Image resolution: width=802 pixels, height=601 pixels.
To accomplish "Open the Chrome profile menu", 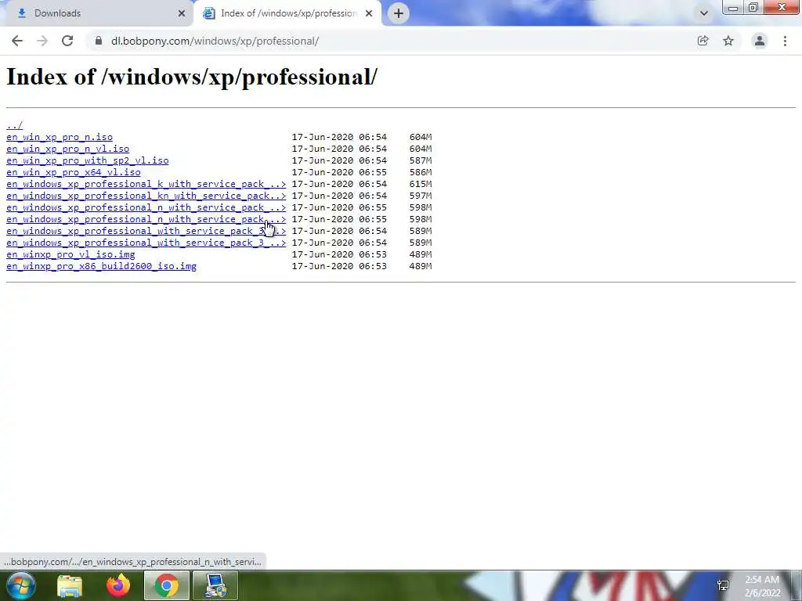I will [760, 41].
